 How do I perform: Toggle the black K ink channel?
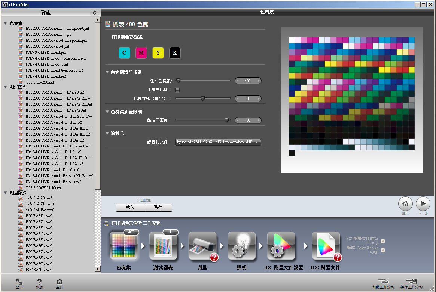click(x=175, y=53)
